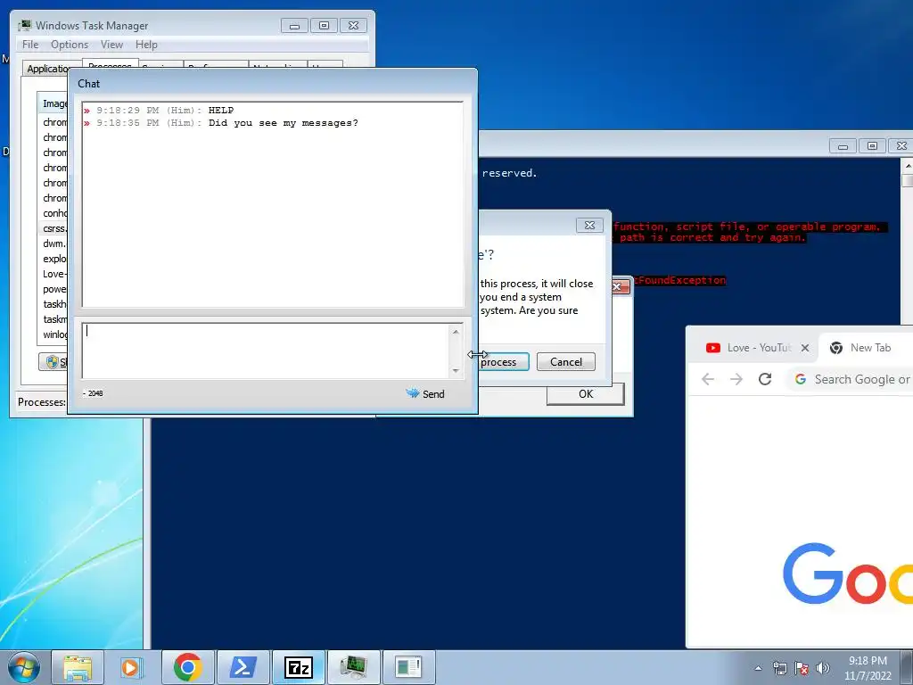Cancel the end process dialog
913x685 pixels.
[x=566, y=362]
